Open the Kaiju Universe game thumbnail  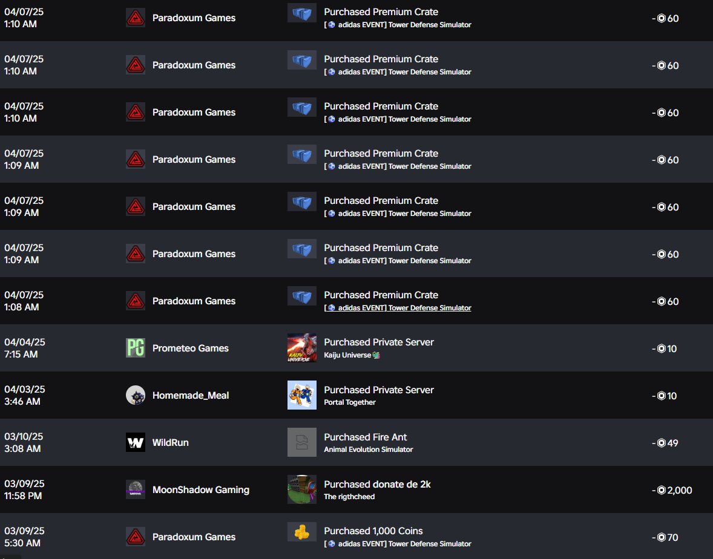click(x=302, y=348)
